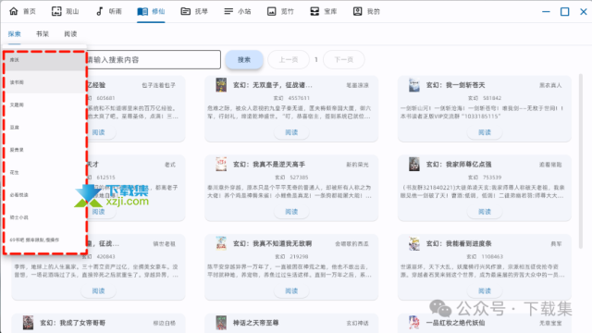Open the 观山 section icon
Image resolution: width=592 pixels, height=333 pixels.
(56, 11)
